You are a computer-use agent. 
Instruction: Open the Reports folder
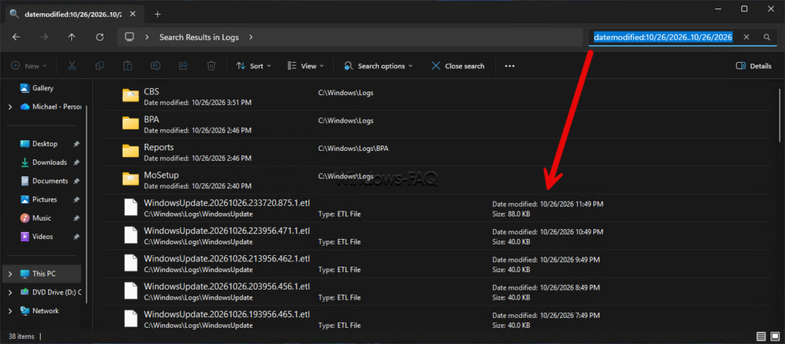coord(436,152)
